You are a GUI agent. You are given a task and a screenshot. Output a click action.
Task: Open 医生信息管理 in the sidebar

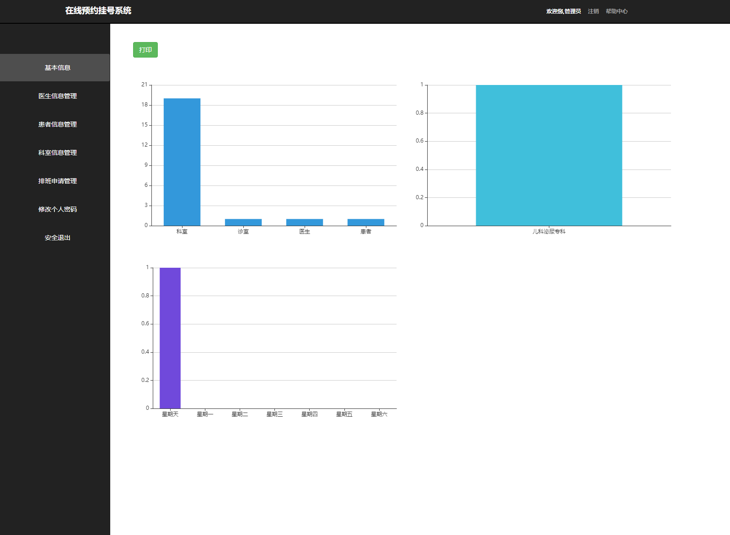pos(57,96)
